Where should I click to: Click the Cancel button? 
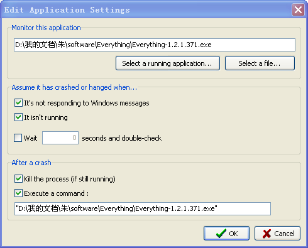tap(277, 234)
